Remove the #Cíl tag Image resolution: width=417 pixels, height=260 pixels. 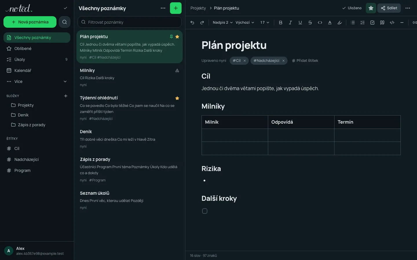click(x=245, y=61)
